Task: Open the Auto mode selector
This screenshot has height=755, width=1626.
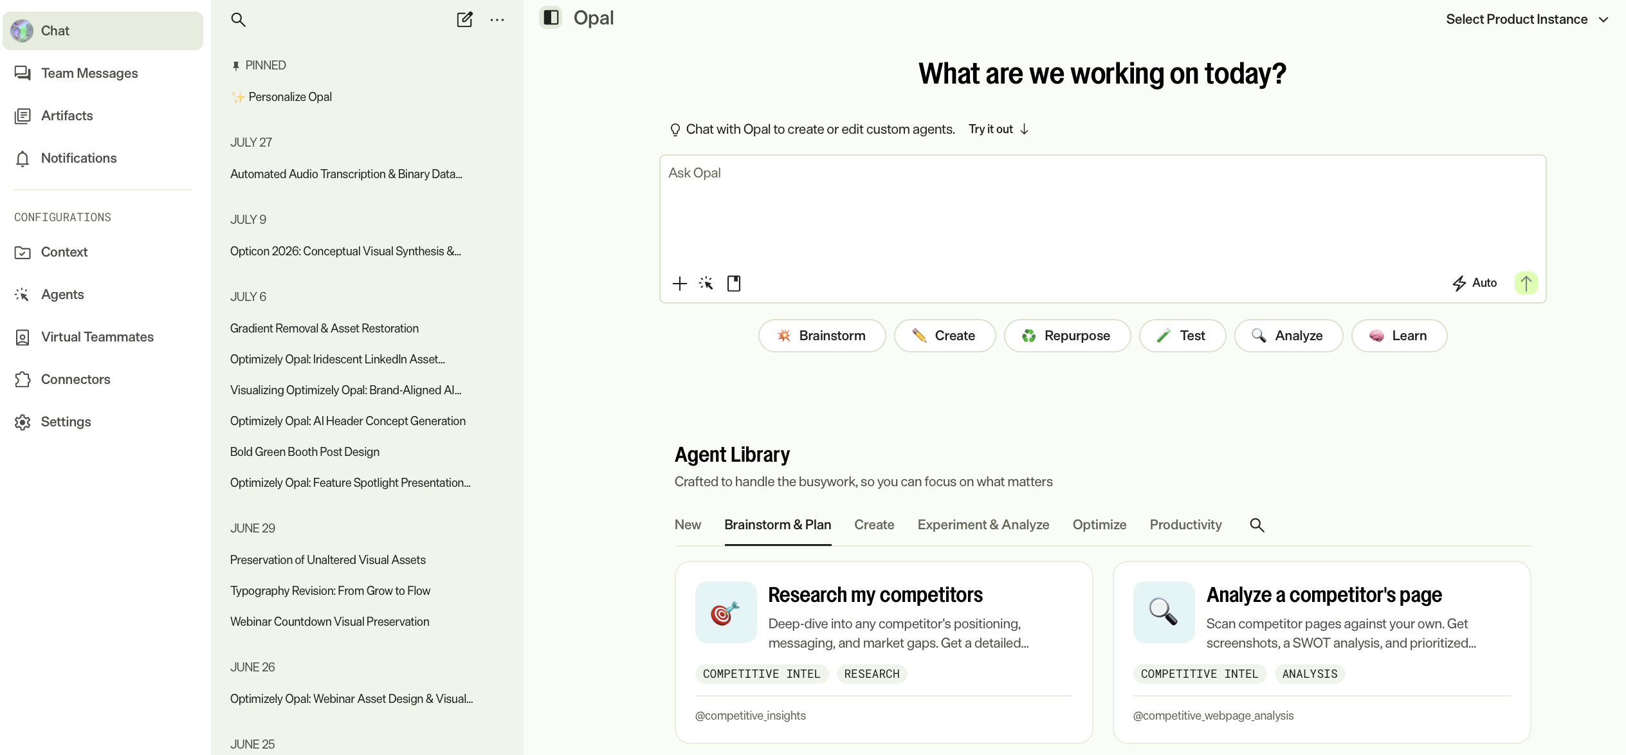Action: coord(1475,283)
